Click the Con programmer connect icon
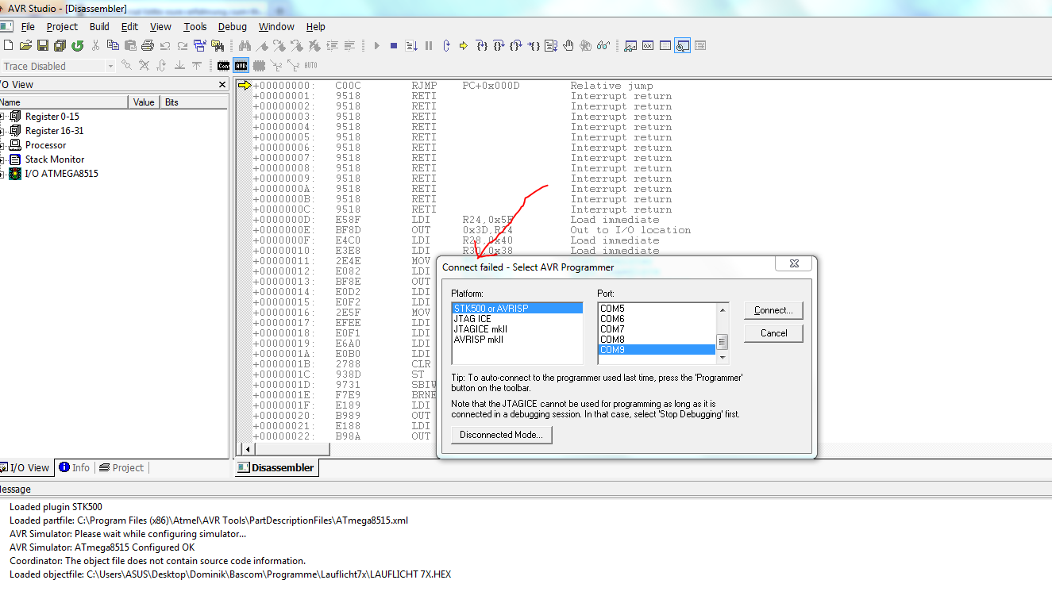The width and height of the screenshot is (1052, 603). click(x=223, y=66)
